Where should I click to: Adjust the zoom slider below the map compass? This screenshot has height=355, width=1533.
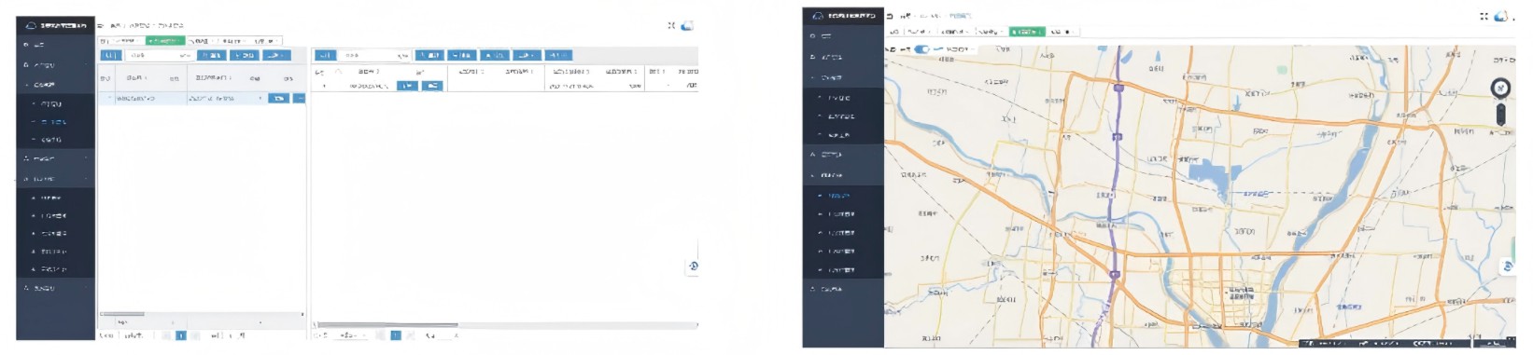coord(1501,115)
